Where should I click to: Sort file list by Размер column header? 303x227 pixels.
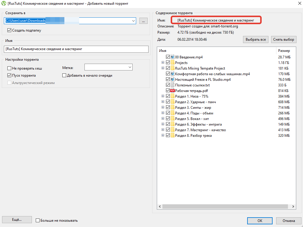[286, 50]
